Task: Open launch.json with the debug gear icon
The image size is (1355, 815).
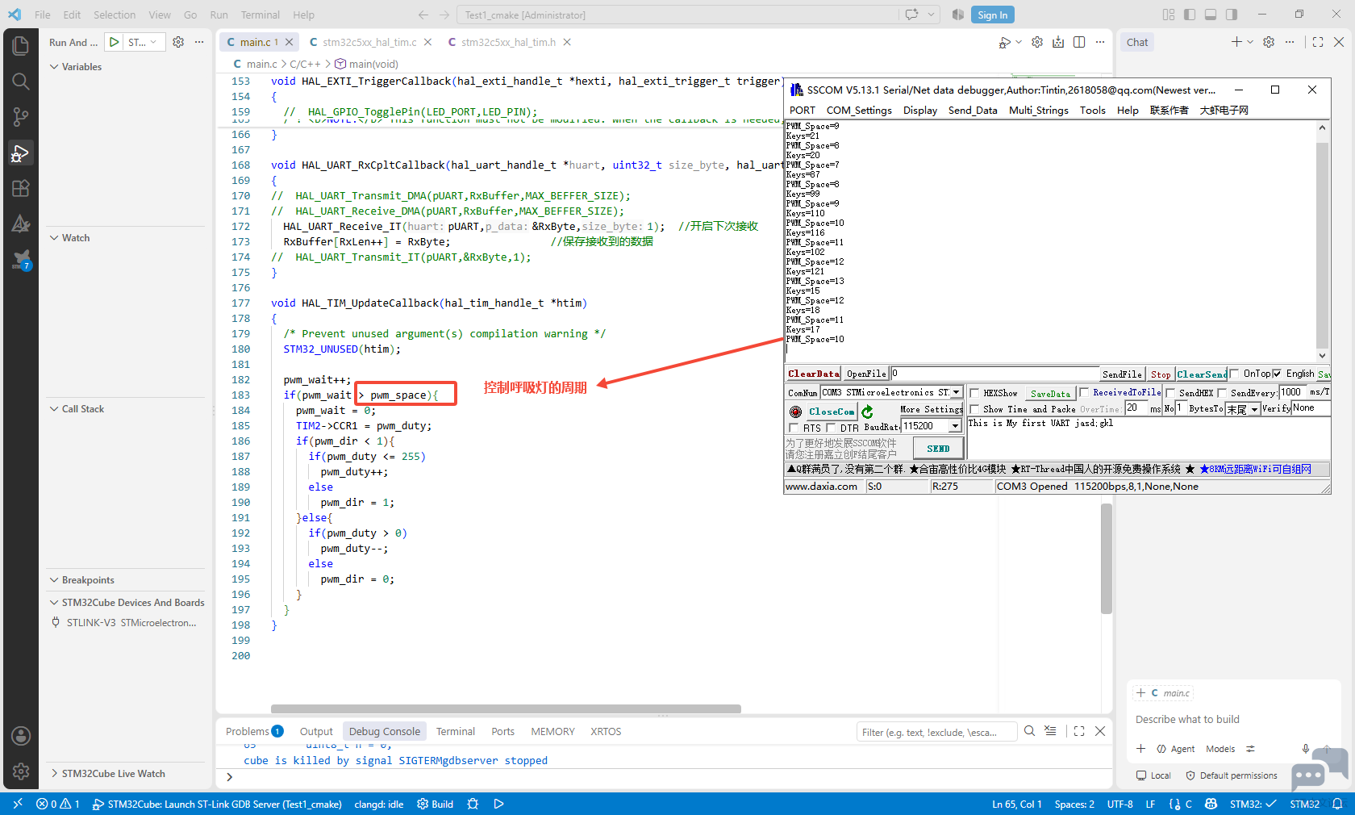Action: tap(178, 42)
